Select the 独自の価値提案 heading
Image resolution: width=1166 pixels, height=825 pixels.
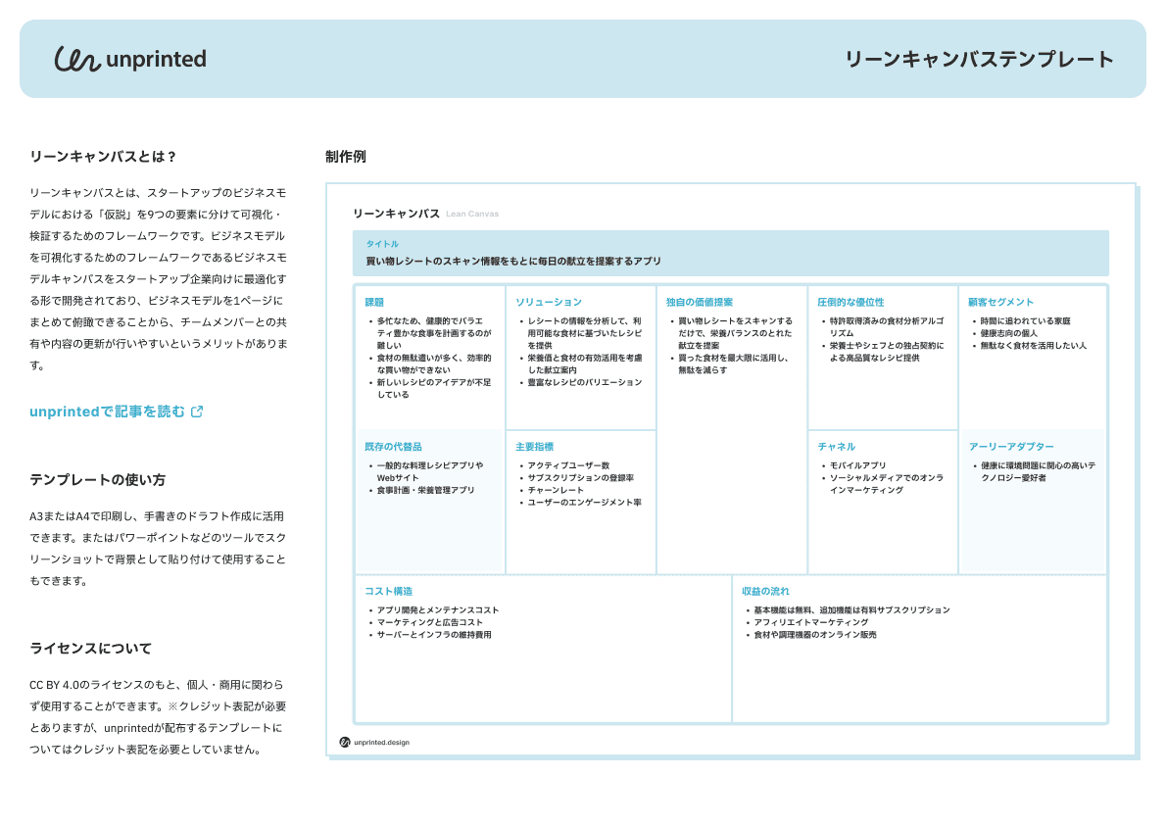coord(699,302)
